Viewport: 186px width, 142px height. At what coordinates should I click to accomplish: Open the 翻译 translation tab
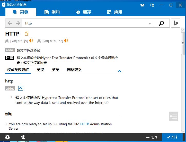84,12
